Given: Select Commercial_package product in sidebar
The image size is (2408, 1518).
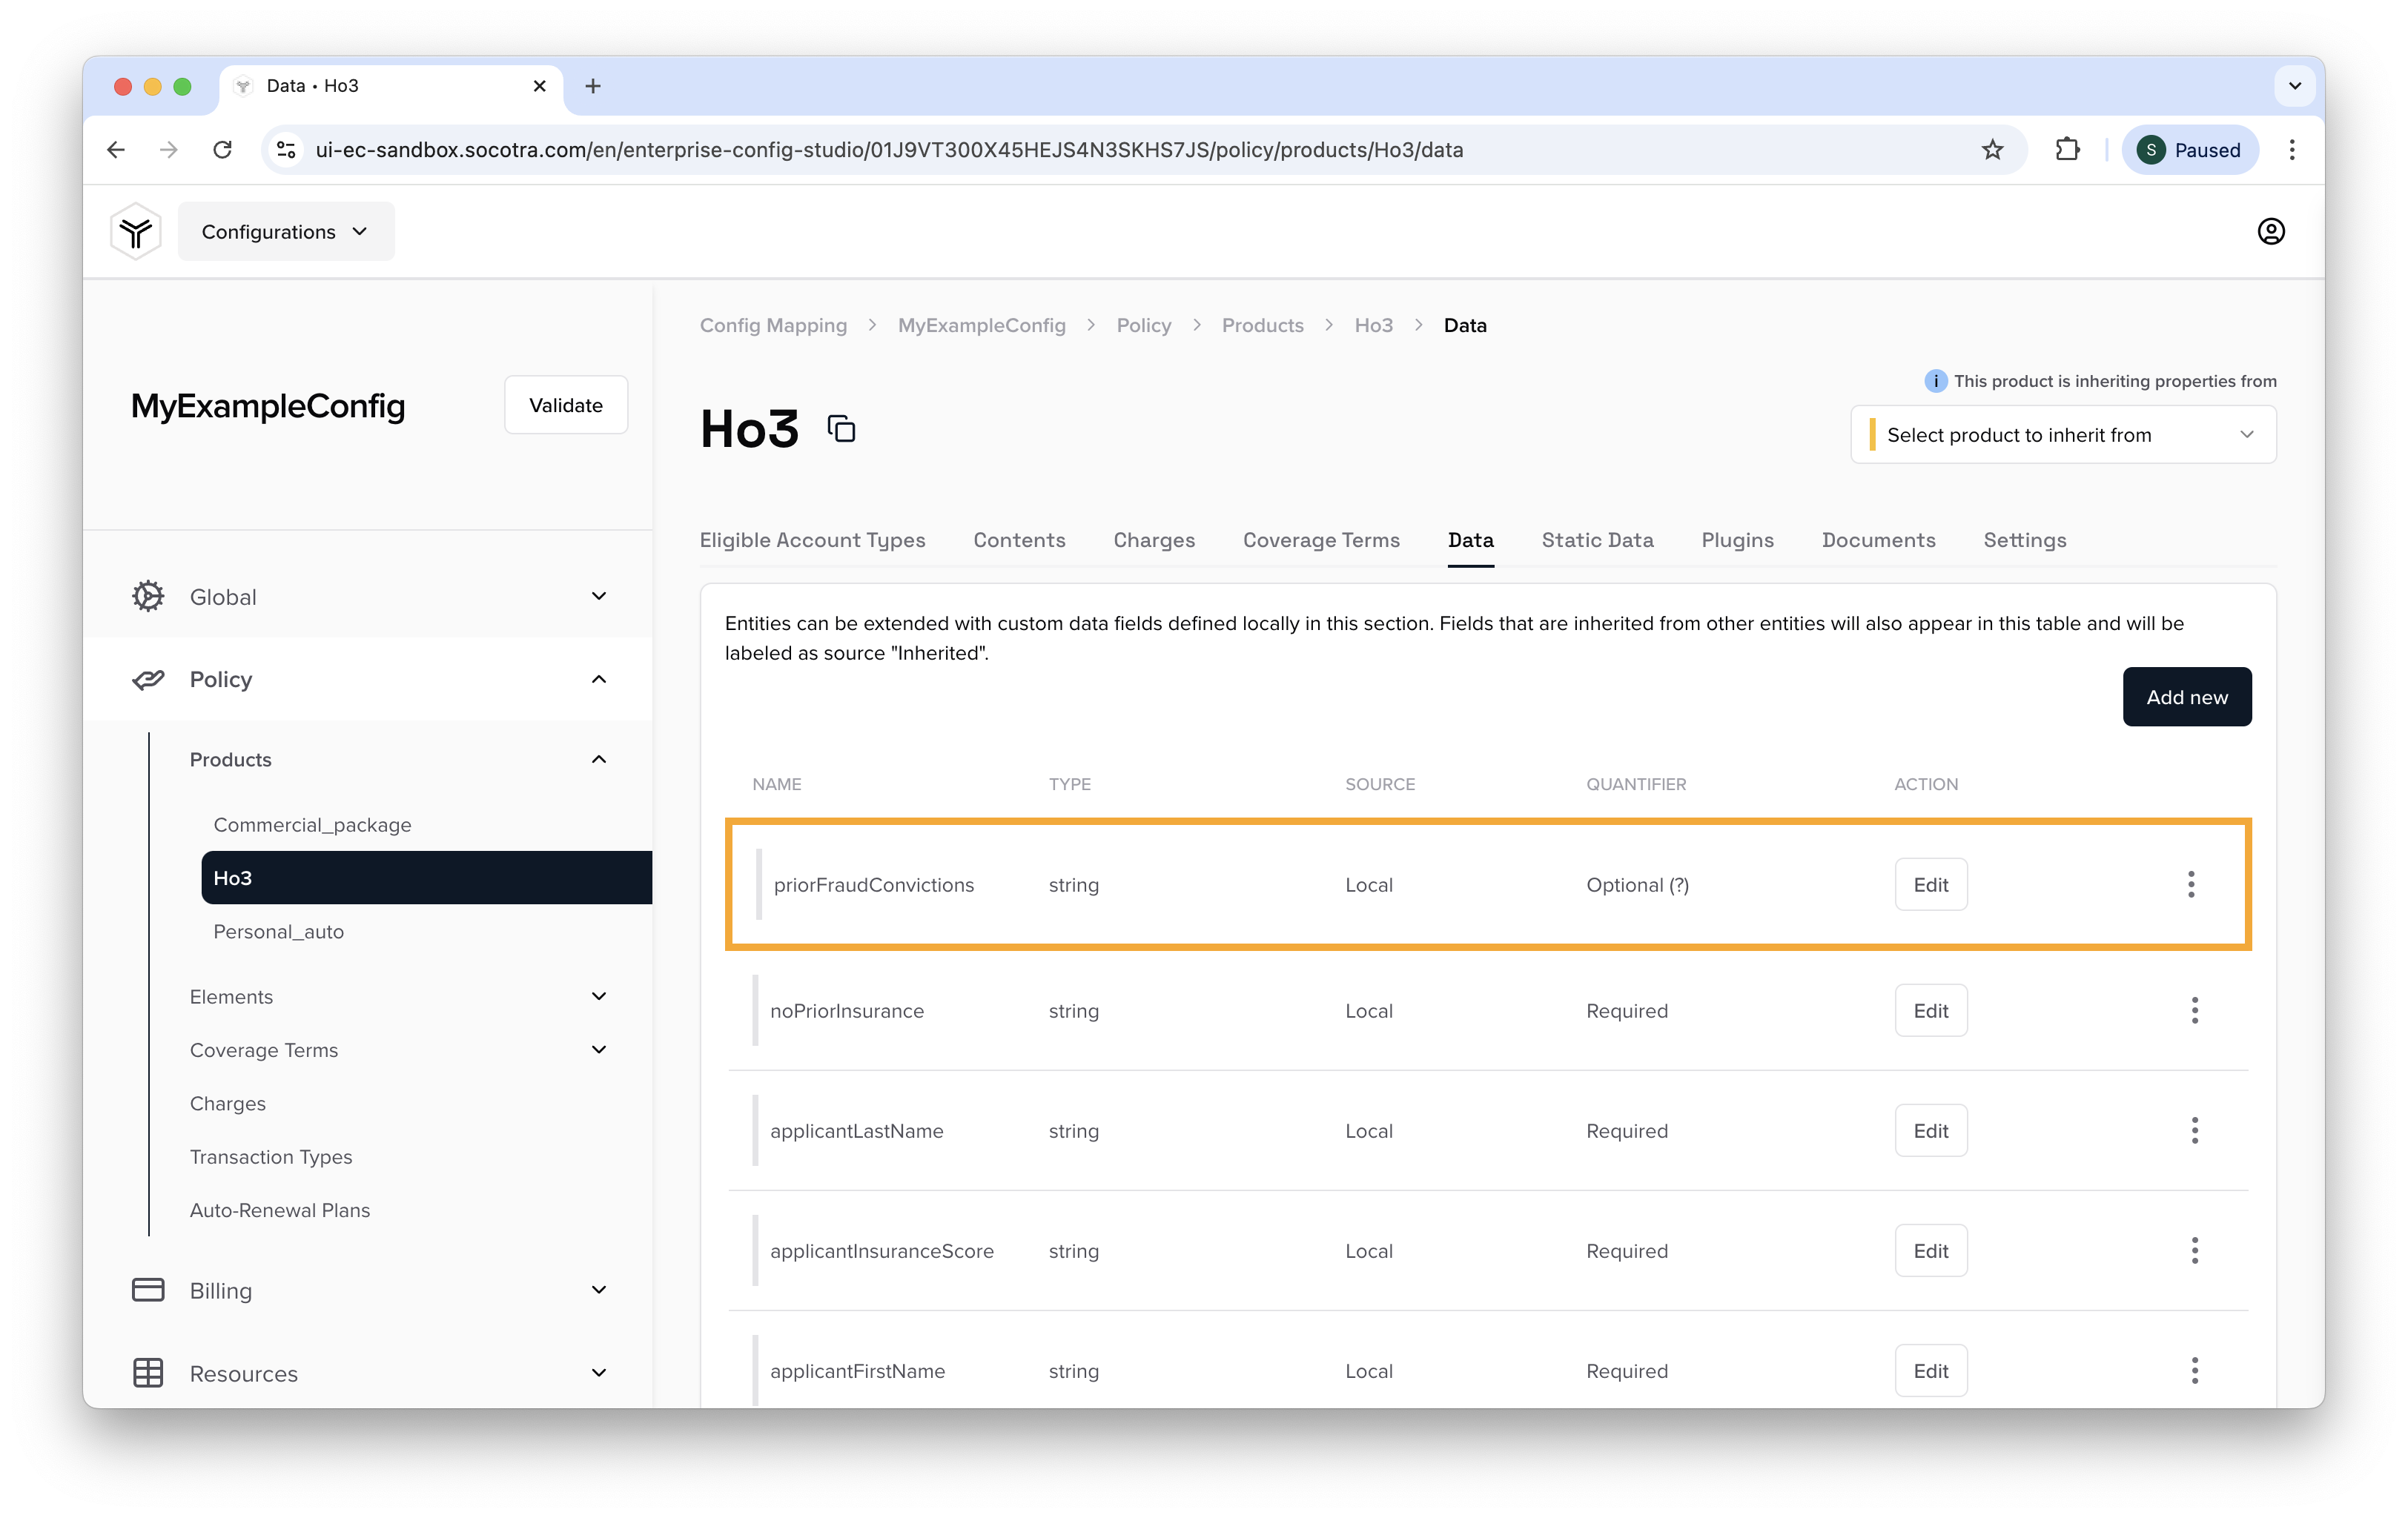Looking at the screenshot, I should [x=312, y=824].
